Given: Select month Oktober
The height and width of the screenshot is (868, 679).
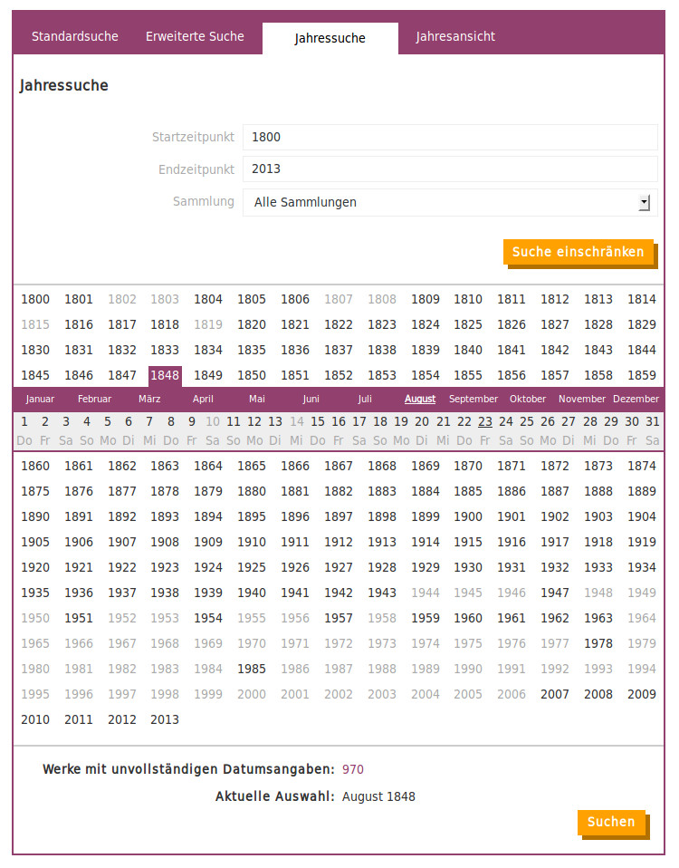Looking at the screenshot, I should click(x=528, y=400).
